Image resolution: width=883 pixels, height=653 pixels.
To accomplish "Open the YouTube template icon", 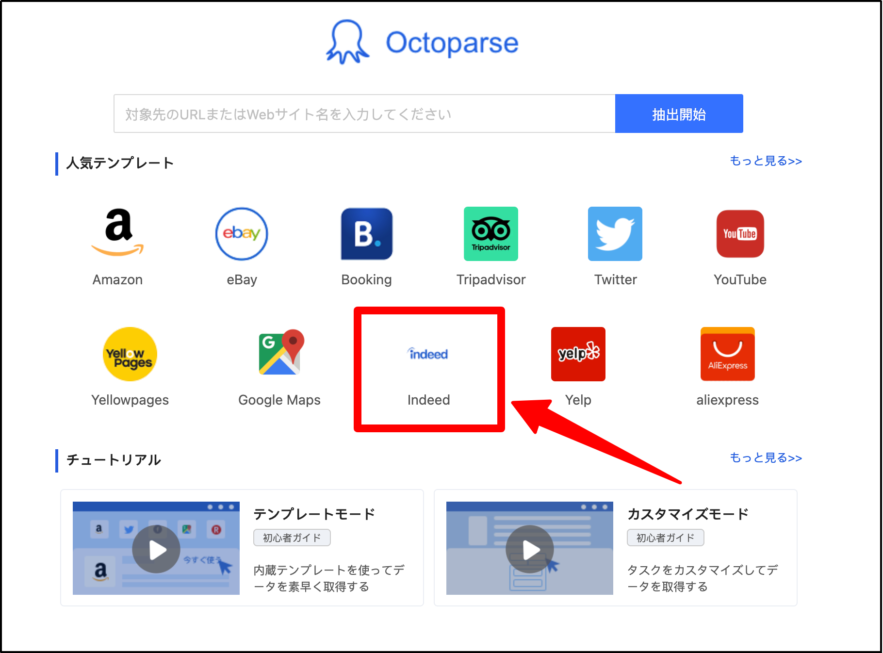I will 740,234.
